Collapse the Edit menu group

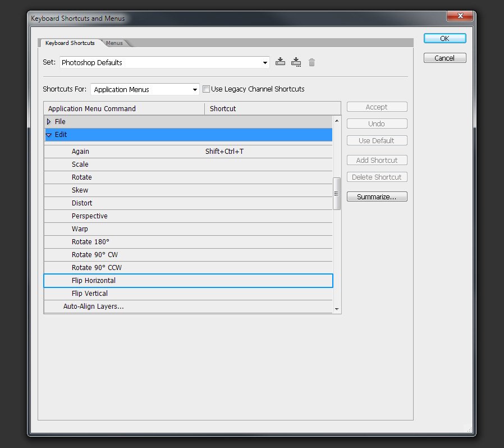(x=49, y=135)
